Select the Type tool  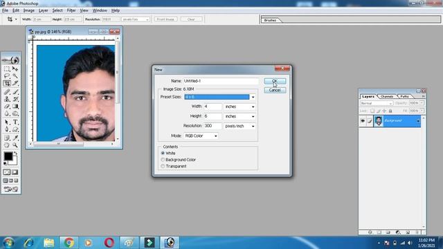pos(15,122)
